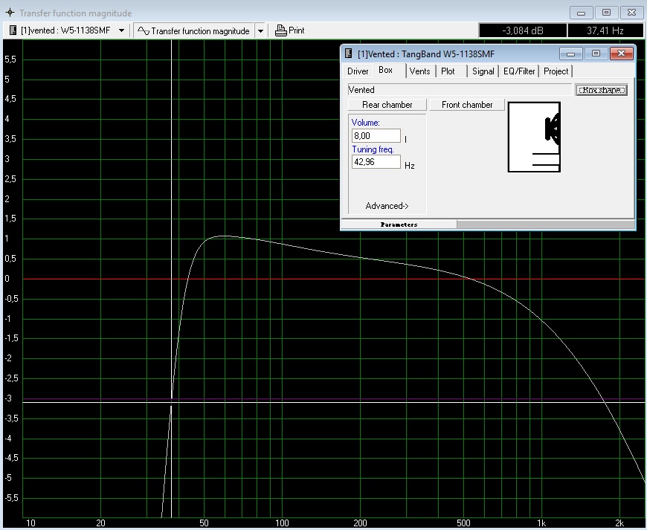Image resolution: width=647 pixels, height=530 pixels.
Task: Click the Rear chamber button
Action: pos(387,105)
